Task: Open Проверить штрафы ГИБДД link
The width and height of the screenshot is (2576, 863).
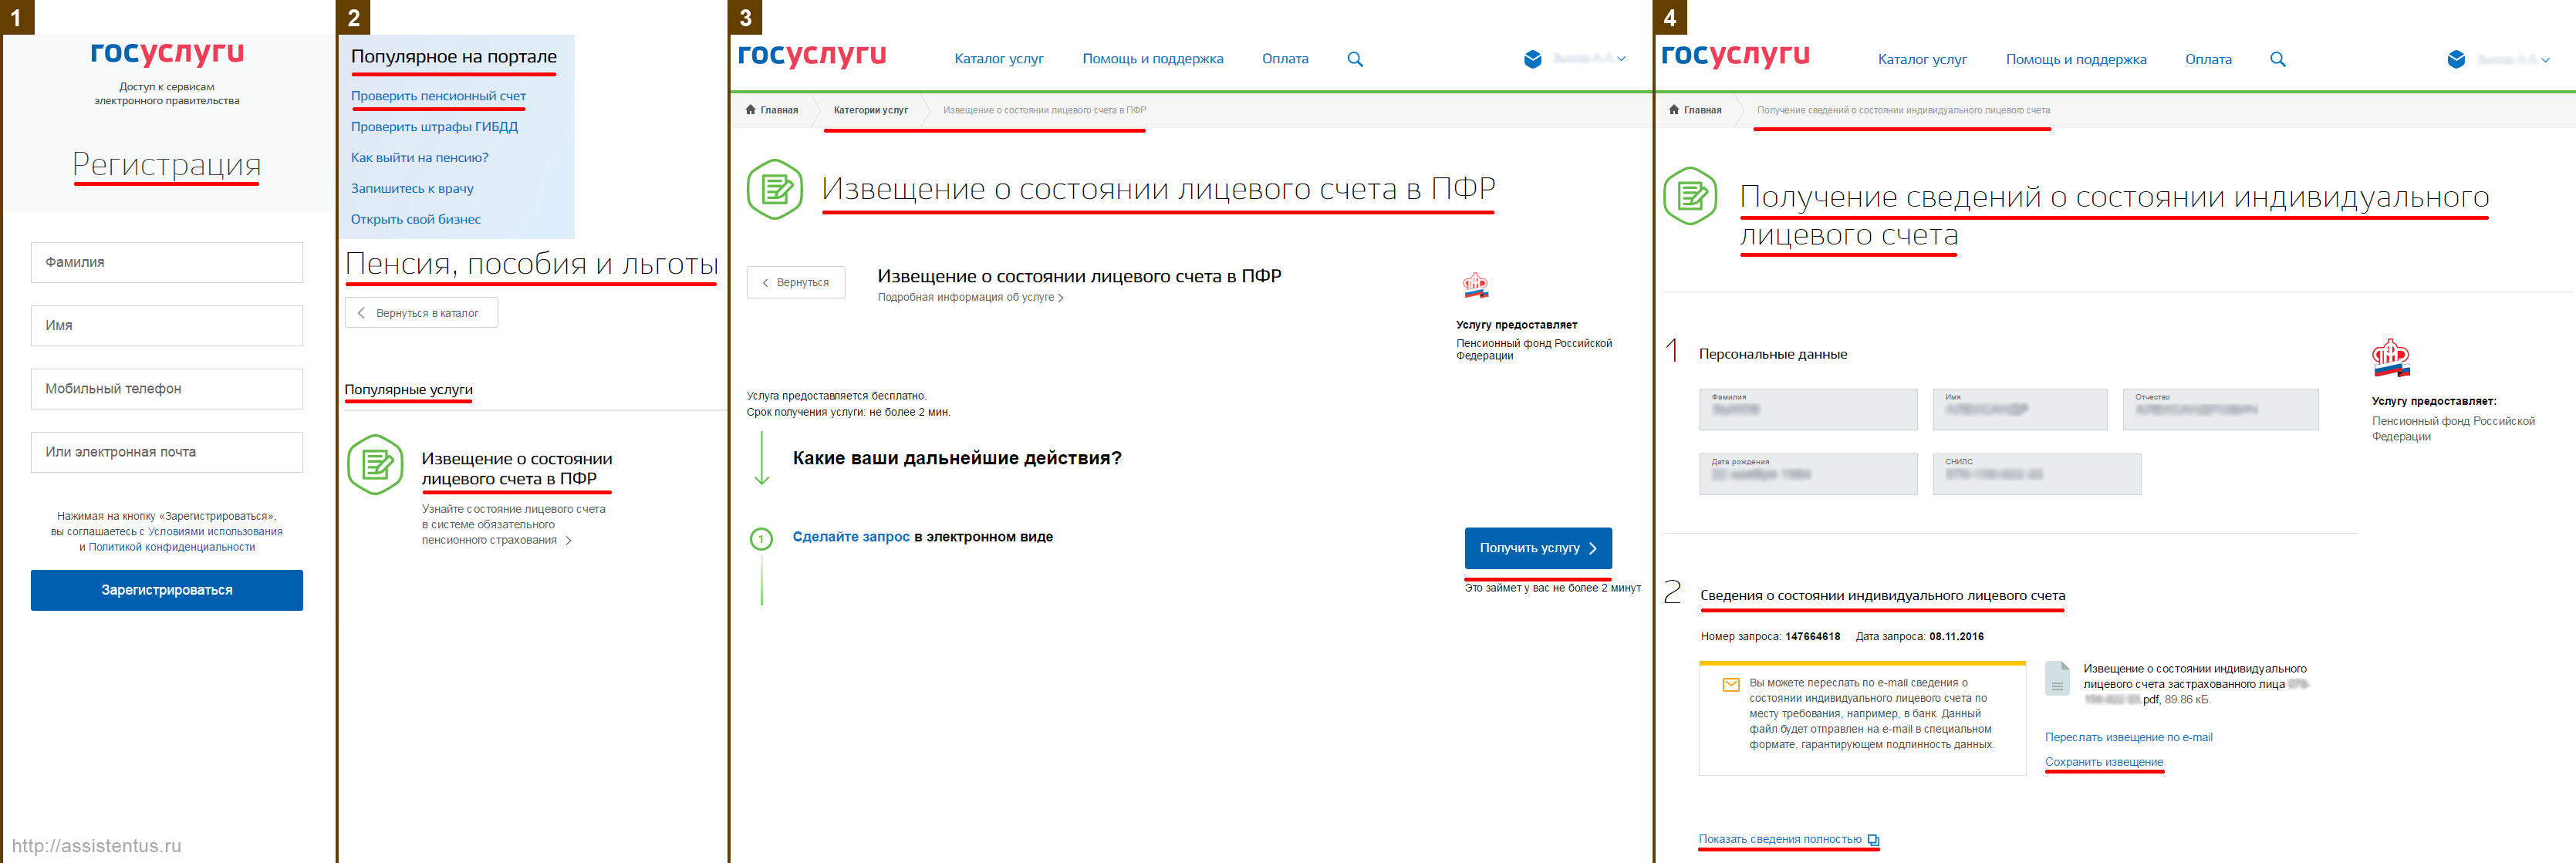Action: [x=434, y=127]
